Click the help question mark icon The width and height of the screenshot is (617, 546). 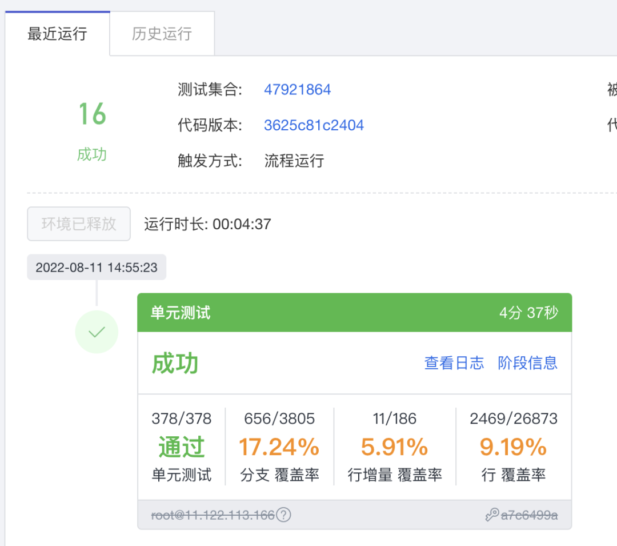283,515
